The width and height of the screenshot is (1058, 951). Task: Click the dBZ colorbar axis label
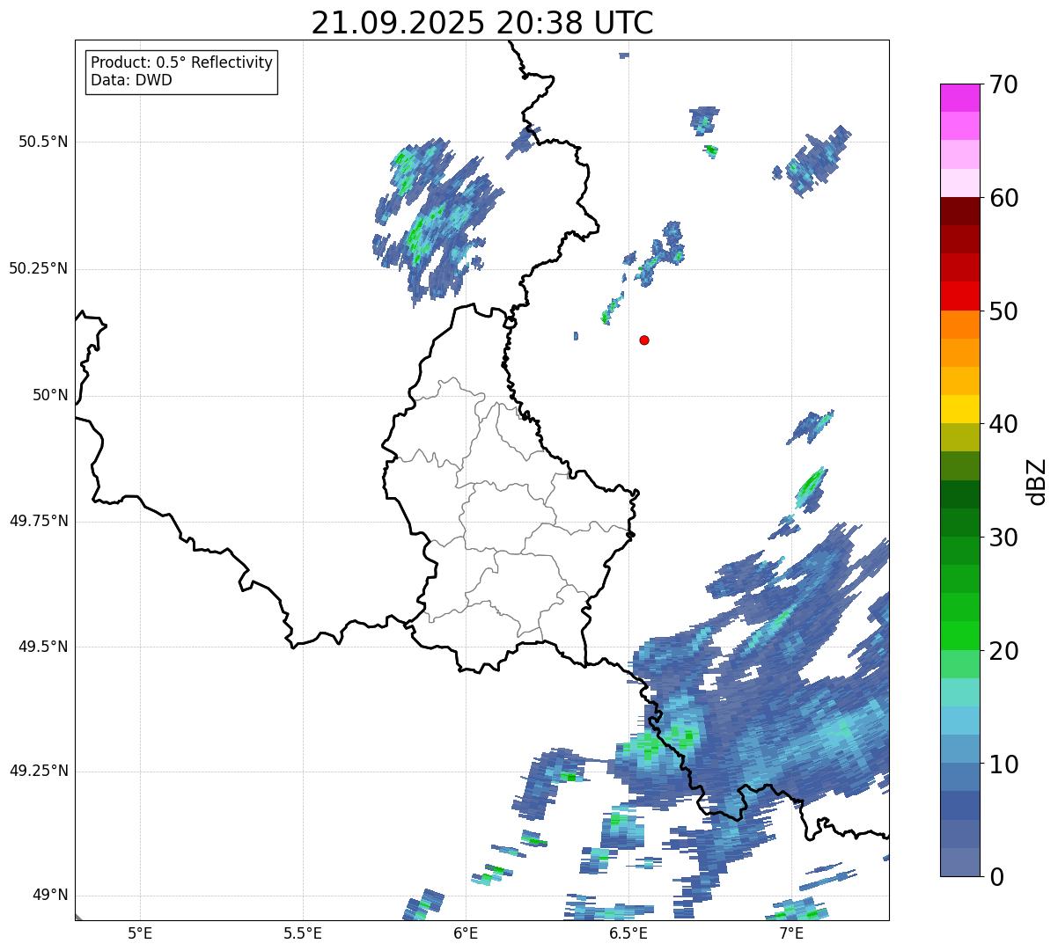[x=1037, y=481]
